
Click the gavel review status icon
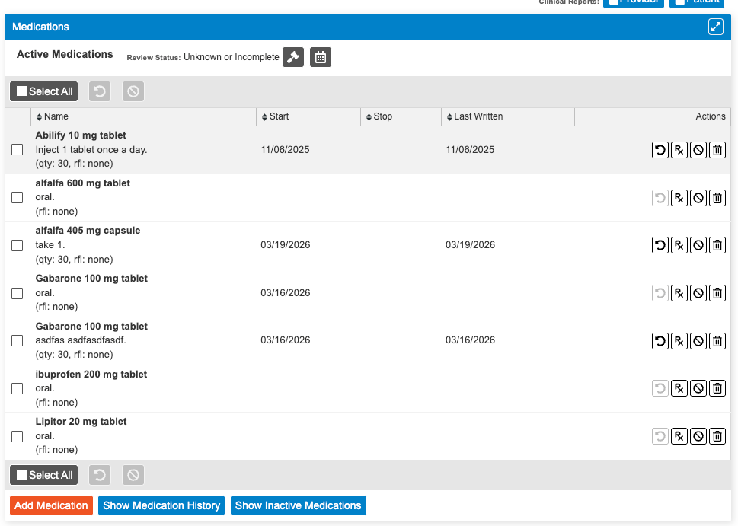pos(293,57)
